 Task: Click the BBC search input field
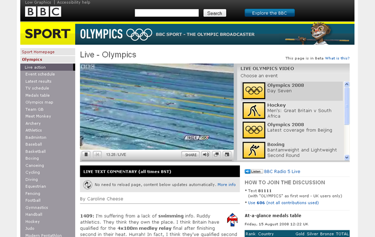167,13
